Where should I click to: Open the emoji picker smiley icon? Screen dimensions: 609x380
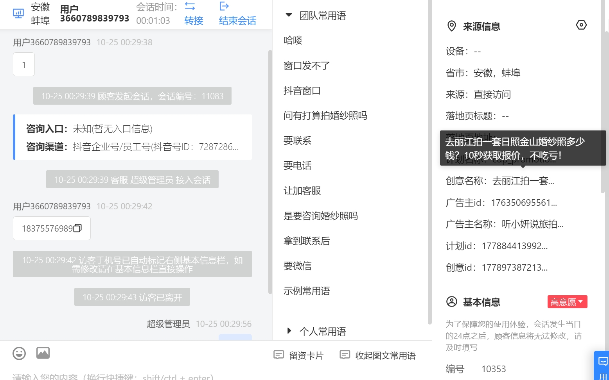coord(19,353)
